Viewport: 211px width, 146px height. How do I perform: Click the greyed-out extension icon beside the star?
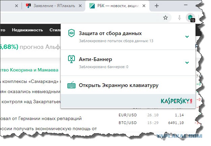180,18
